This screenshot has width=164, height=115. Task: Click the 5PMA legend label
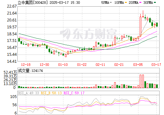pos(105,3)
